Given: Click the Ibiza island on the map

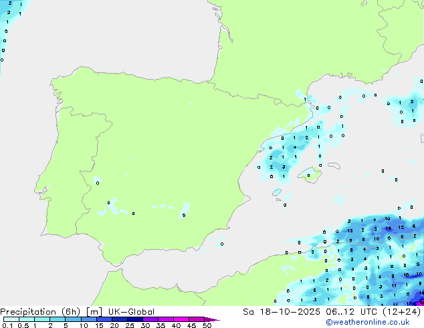Looking at the screenshot, I should [276, 192].
